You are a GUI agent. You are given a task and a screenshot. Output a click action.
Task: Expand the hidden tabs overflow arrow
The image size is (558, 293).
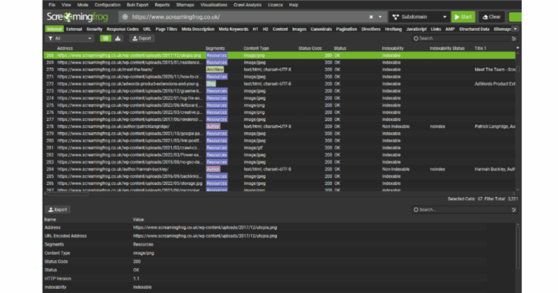[515, 29]
